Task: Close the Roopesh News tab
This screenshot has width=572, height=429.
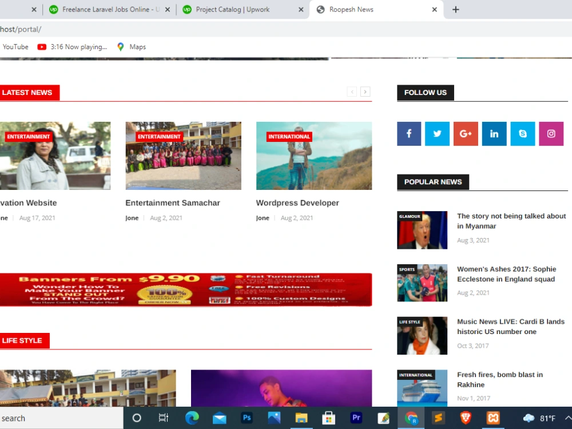Action: click(435, 10)
